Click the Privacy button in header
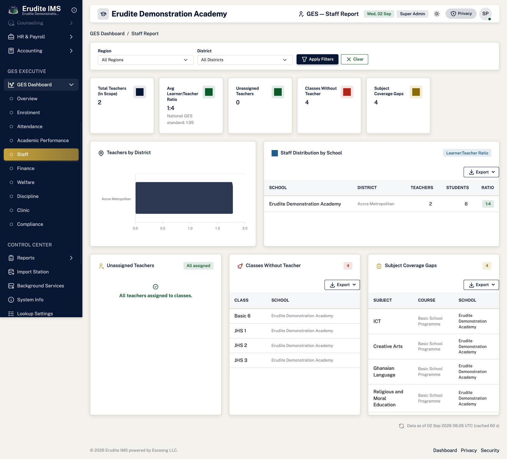Screen dimensions: 507x459 pyautogui.click(x=461, y=14)
